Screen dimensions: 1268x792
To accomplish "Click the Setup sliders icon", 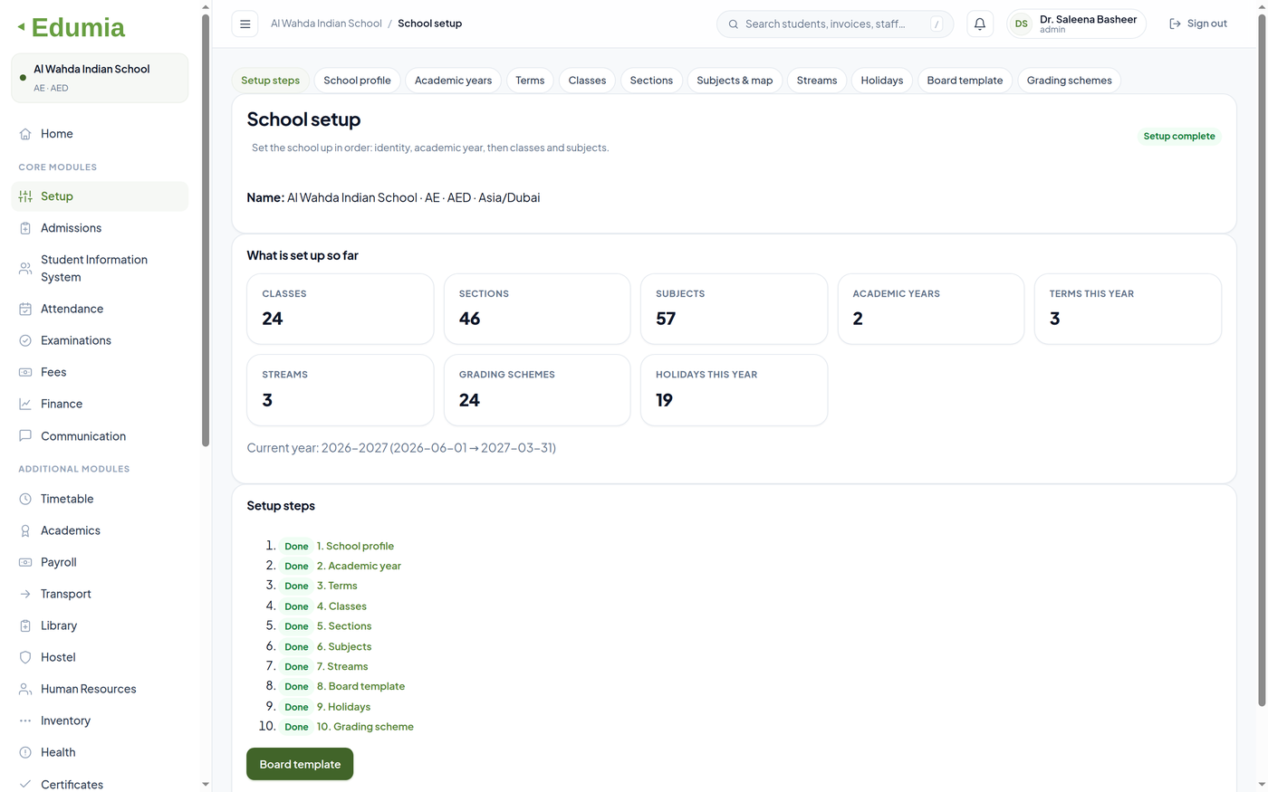I will point(25,196).
